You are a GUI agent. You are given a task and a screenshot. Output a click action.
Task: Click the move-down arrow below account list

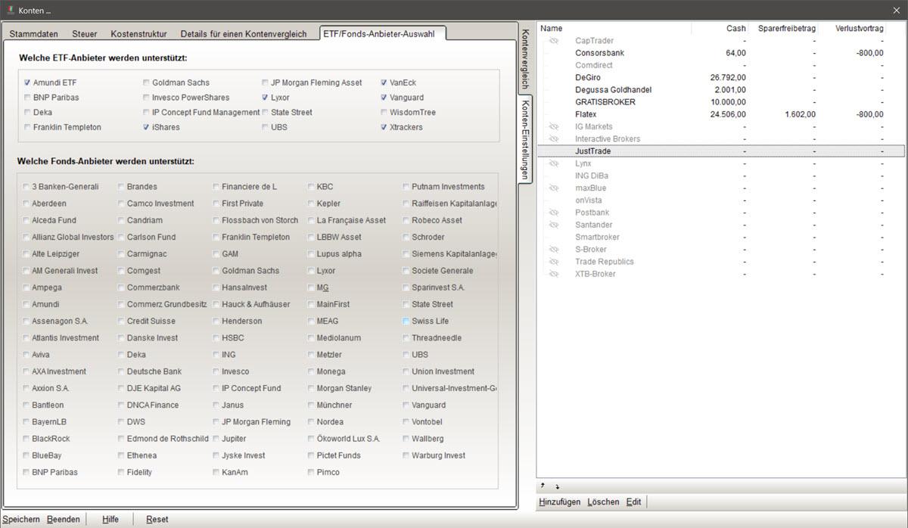tap(558, 486)
